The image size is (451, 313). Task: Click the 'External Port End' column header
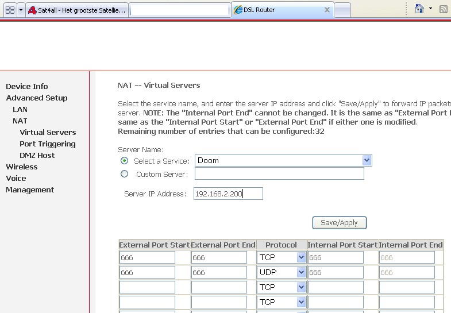point(223,245)
